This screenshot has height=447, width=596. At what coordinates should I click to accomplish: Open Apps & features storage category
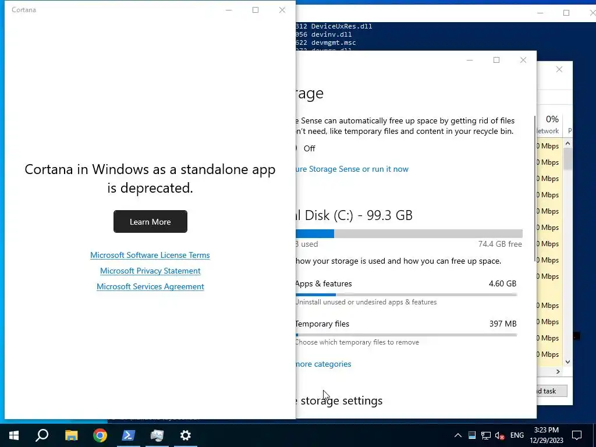point(406,293)
